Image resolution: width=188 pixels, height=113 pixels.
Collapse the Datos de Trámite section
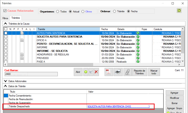(6, 86)
